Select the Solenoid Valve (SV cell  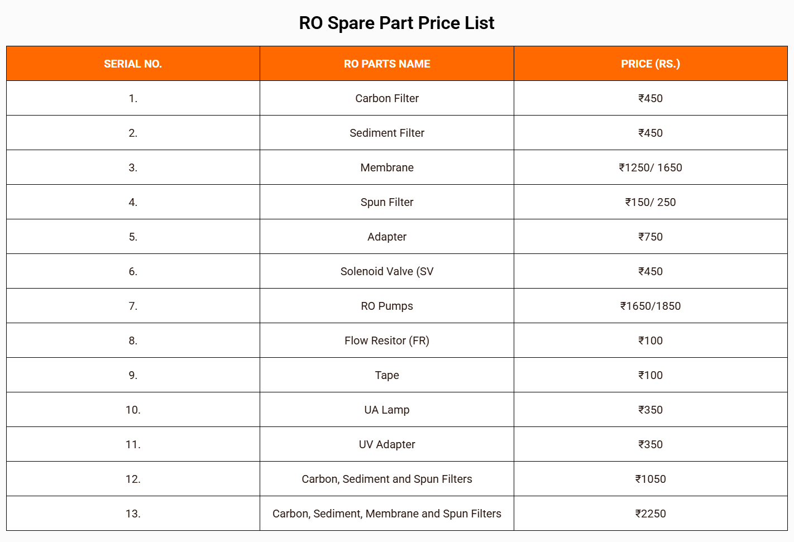point(387,271)
